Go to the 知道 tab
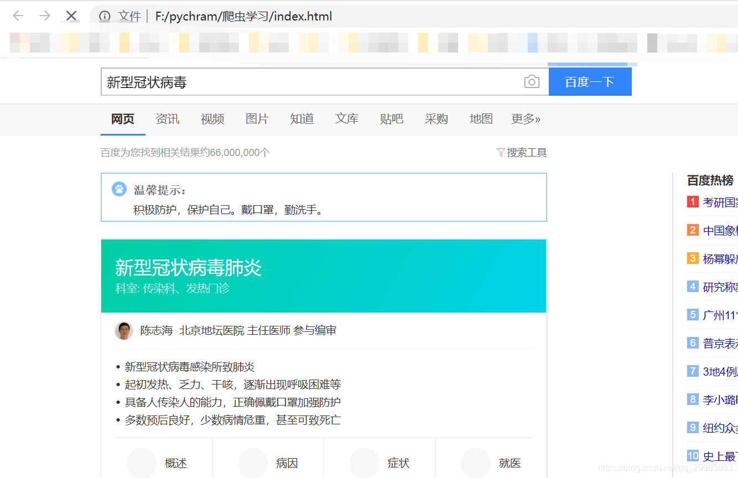This screenshot has height=478, width=738. point(302,119)
